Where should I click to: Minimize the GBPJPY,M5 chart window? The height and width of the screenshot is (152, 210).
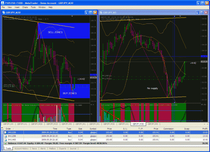pos(198,12)
